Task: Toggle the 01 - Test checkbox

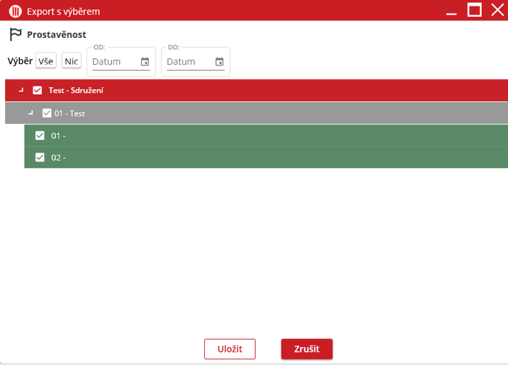Action: (x=47, y=113)
